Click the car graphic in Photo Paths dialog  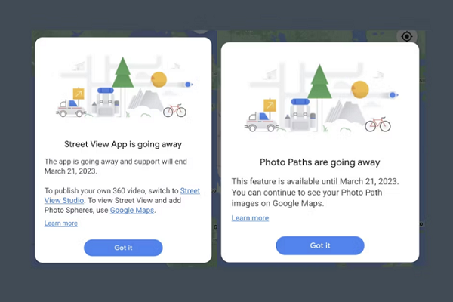tap(260, 122)
